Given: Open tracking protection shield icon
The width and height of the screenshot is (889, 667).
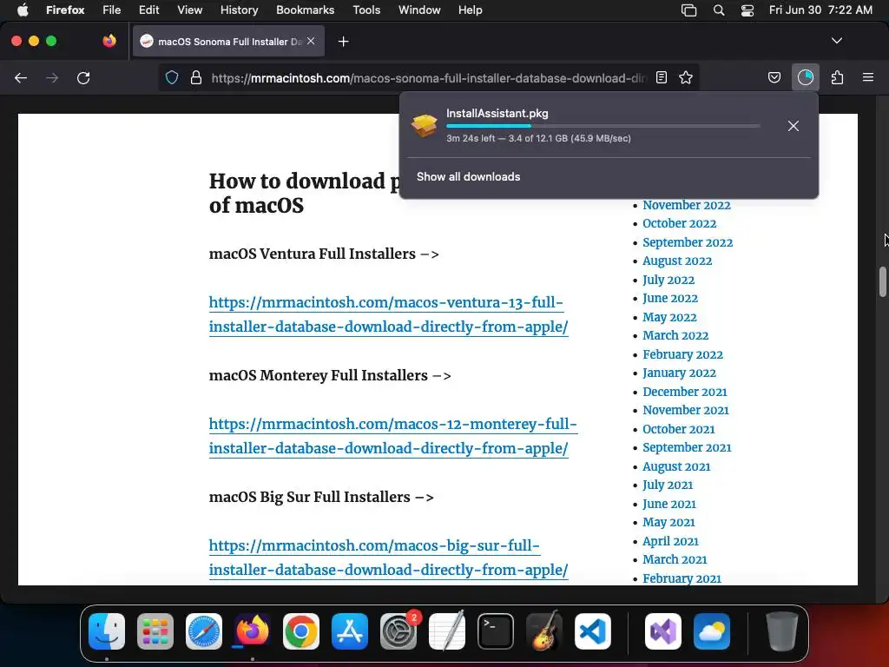Looking at the screenshot, I should pos(172,77).
